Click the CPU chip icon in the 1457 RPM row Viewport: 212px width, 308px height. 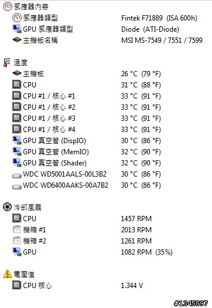(x=16, y=218)
